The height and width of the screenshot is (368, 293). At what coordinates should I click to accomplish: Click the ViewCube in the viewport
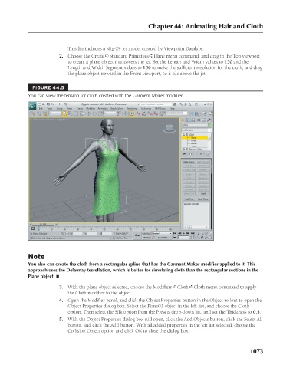pos(170,129)
